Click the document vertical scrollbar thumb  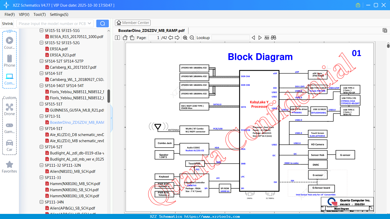(x=388, y=46)
